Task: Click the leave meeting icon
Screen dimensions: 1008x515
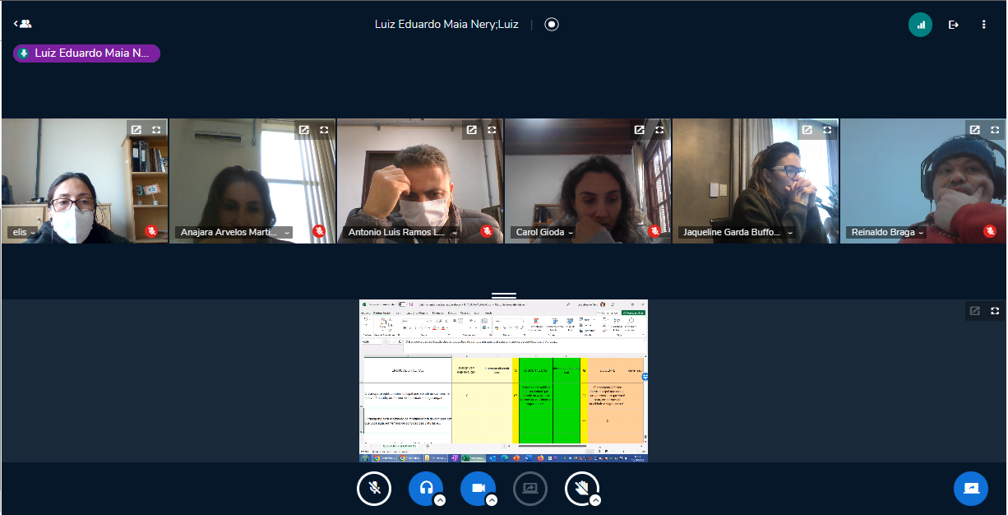Action: (x=954, y=25)
